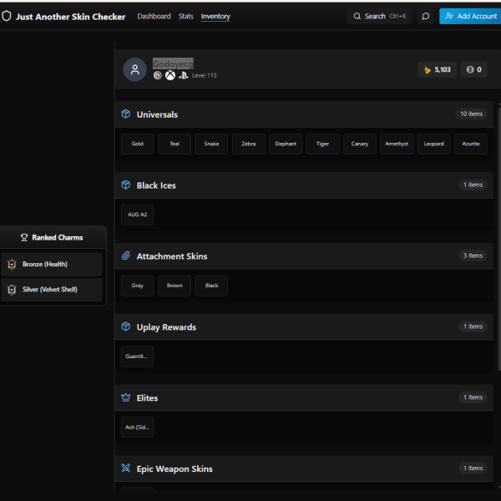Open the chat message icon
Image resolution: width=501 pixels, height=501 pixels.
click(425, 17)
